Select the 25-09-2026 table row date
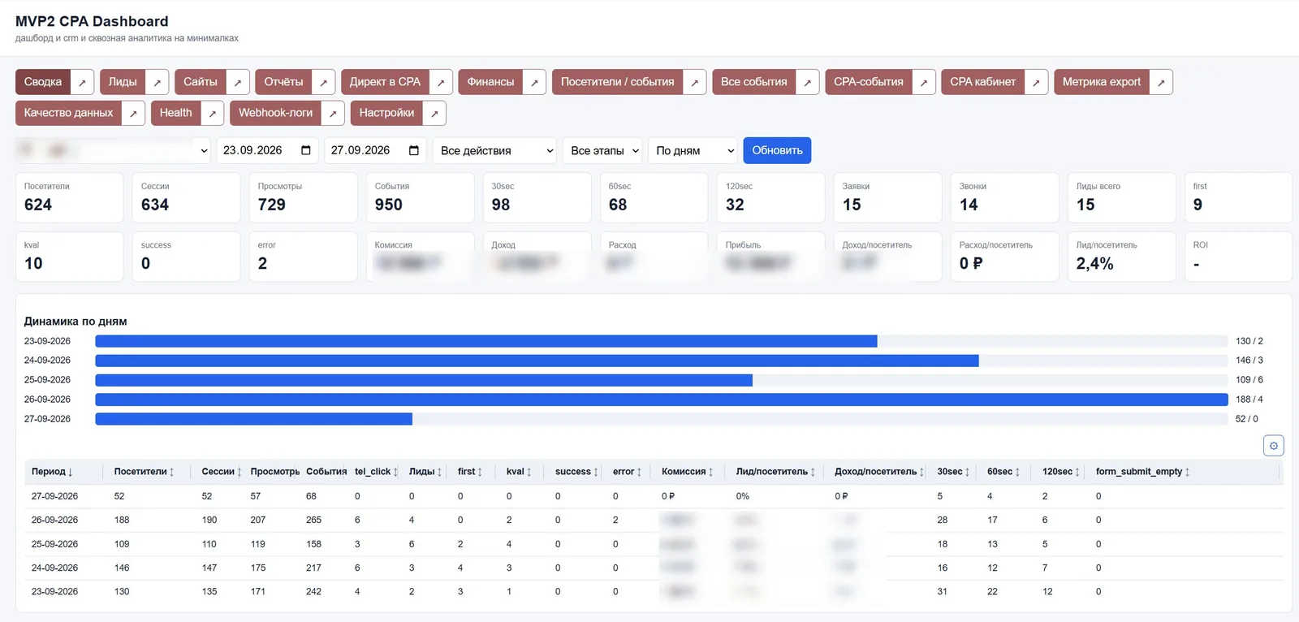This screenshot has width=1299, height=622. click(x=54, y=544)
